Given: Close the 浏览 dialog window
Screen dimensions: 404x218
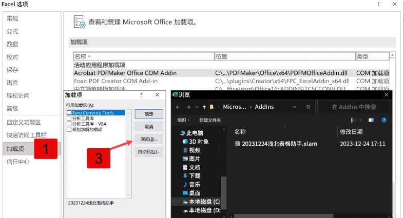Looking at the screenshot, I should [x=386, y=95].
